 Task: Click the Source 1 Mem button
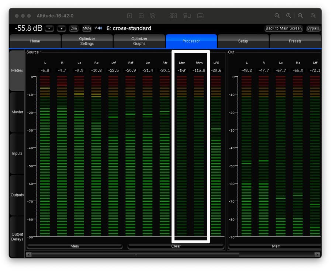coord(75,246)
